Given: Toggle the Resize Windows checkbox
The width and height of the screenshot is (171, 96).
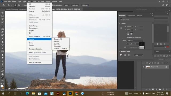Looking at the screenshot, I should coord(23,5).
